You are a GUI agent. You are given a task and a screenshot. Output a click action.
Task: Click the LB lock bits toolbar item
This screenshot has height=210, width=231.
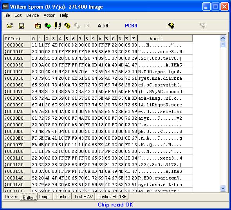[87, 26]
